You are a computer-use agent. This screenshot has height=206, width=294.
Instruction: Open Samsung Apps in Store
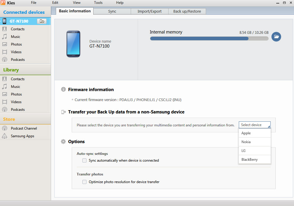tap(22, 136)
